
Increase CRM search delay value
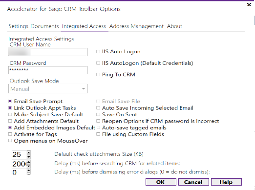click(x=29, y=162)
